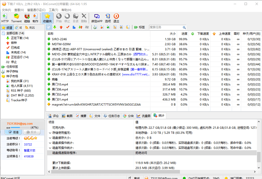This screenshot has height=179, width=262.
Task: Click the 绑定APP icon
Action: point(97,18)
